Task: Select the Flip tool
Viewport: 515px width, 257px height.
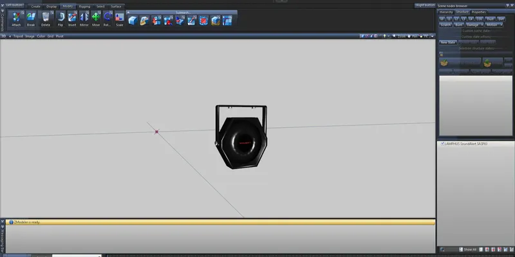Action: 61,19
